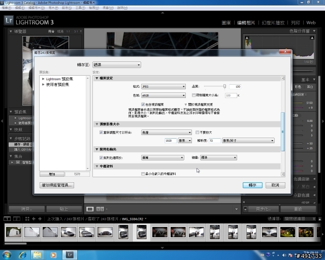
Task: Open the 色域 sRGB dropdown
Action: click(164, 95)
